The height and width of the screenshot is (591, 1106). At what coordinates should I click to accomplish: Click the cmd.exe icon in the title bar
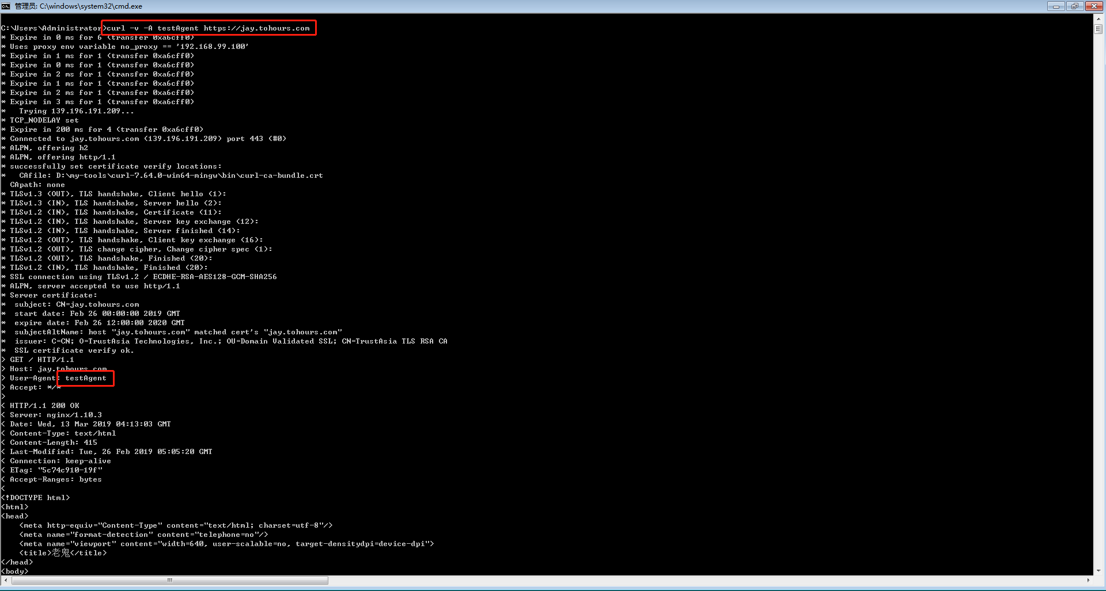[6, 6]
